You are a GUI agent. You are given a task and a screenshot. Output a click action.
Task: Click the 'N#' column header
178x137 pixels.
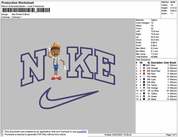pos(141,63)
